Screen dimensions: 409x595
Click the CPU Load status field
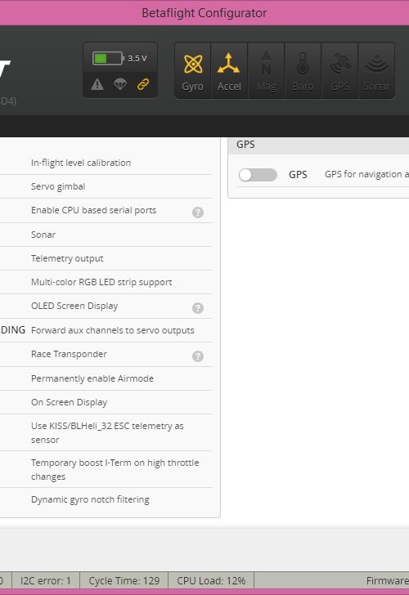point(211,580)
